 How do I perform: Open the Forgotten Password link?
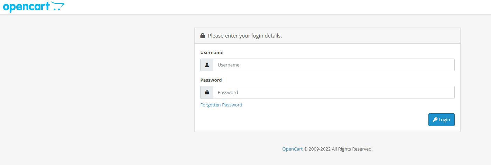coord(221,105)
